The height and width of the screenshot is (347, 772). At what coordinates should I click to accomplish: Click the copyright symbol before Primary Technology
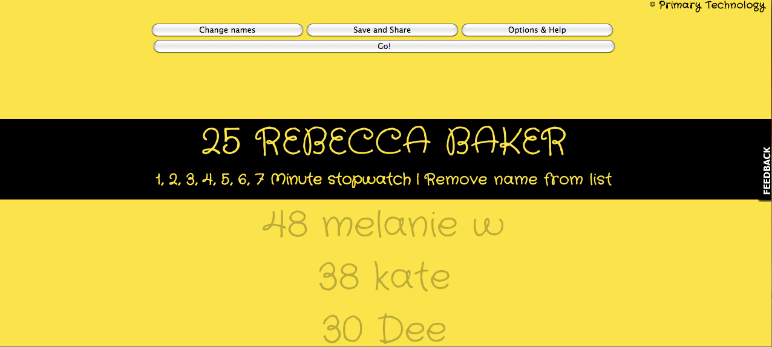click(x=653, y=5)
